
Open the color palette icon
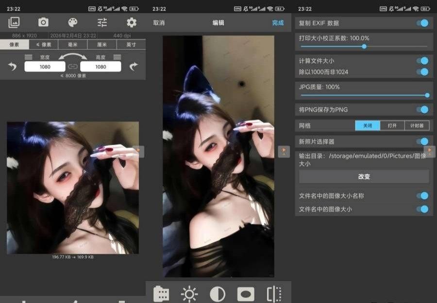coord(72,22)
